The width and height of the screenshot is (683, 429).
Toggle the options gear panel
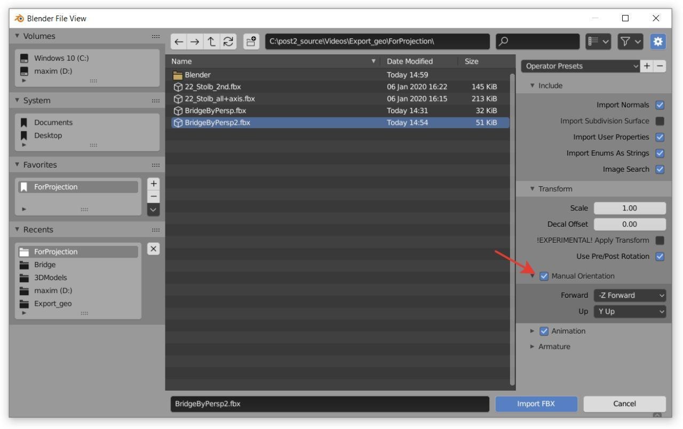658,42
